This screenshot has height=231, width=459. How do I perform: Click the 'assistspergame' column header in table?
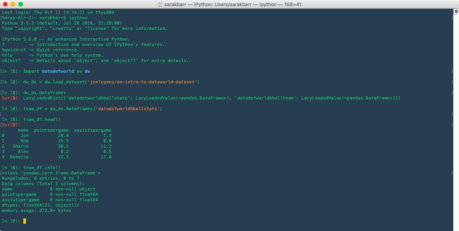pos(92,130)
